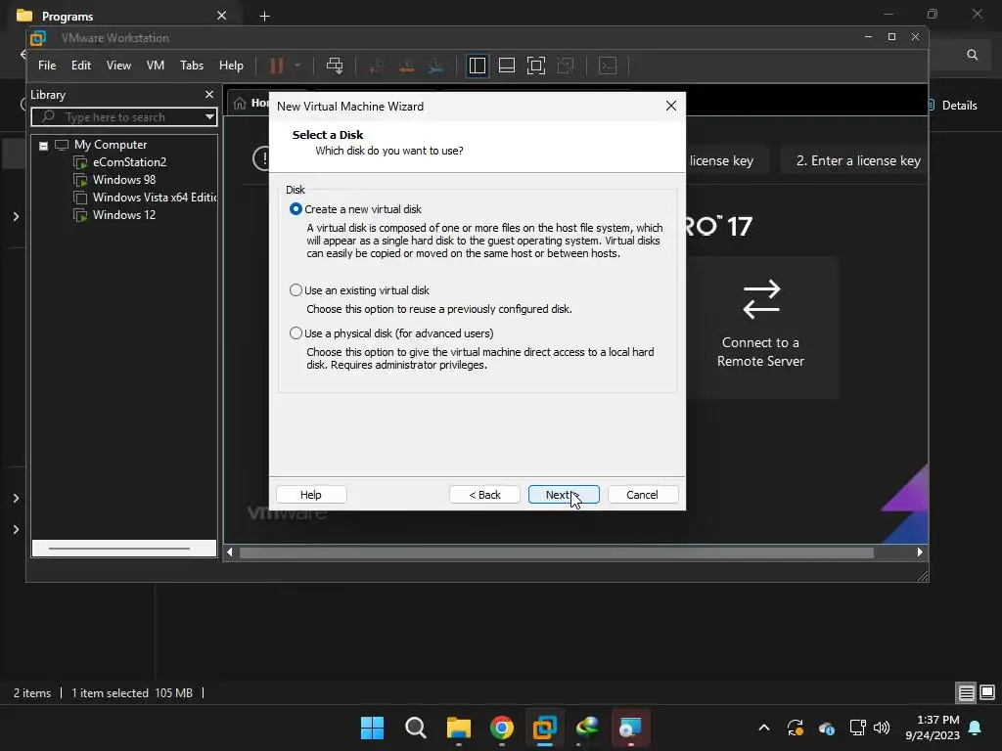Image resolution: width=1002 pixels, height=751 pixels.
Task: Toggle the library sidebar view icon
Action: (478, 66)
